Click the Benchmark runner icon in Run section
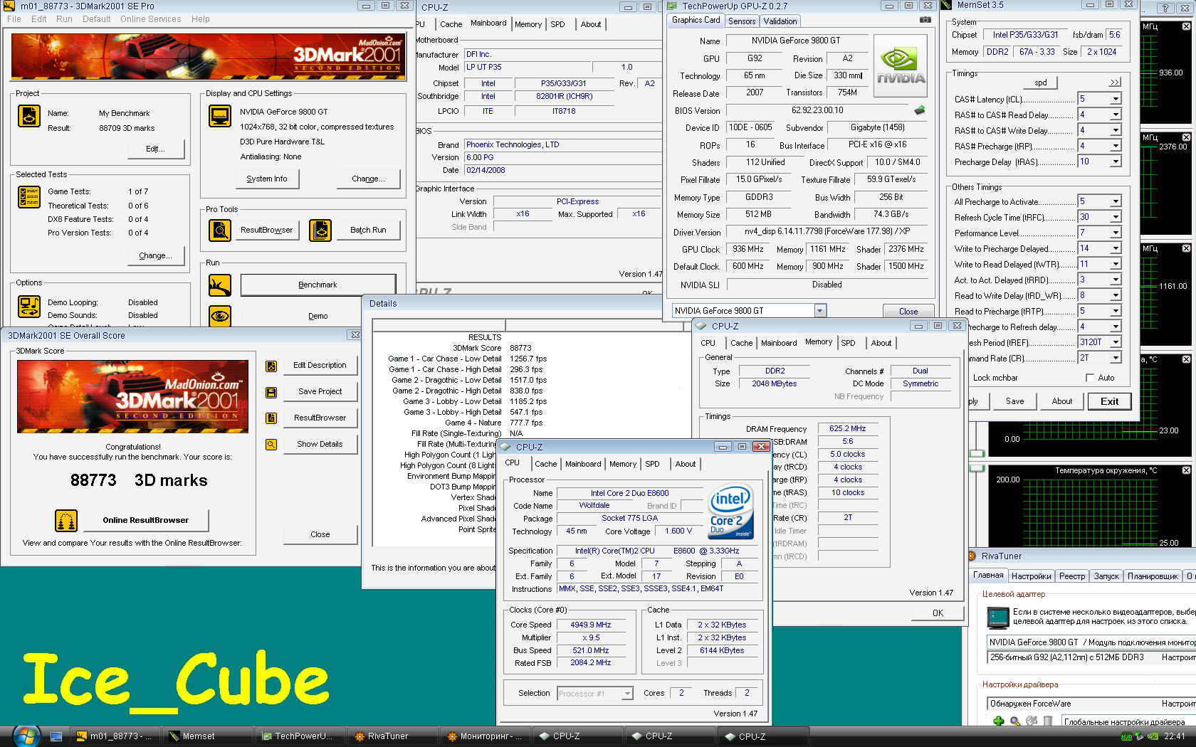This screenshot has height=747, width=1196. [220, 285]
